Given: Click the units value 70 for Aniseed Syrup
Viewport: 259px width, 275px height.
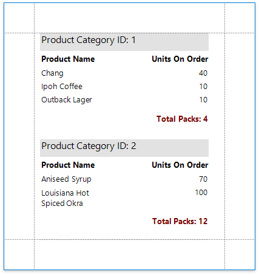Looking at the screenshot, I should (203, 179).
